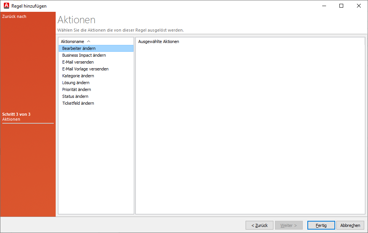Select the 'Aktionen' step in sidebar

[11, 120]
